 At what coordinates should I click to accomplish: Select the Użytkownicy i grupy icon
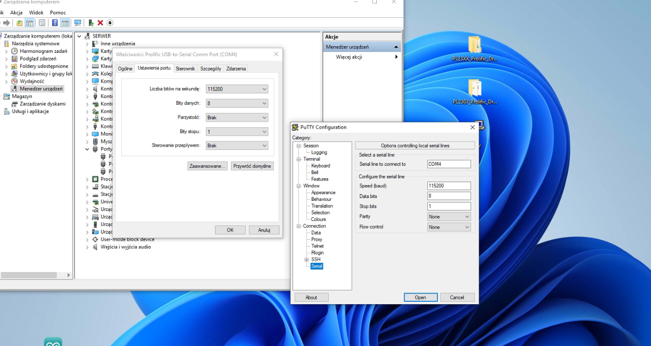pos(15,74)
